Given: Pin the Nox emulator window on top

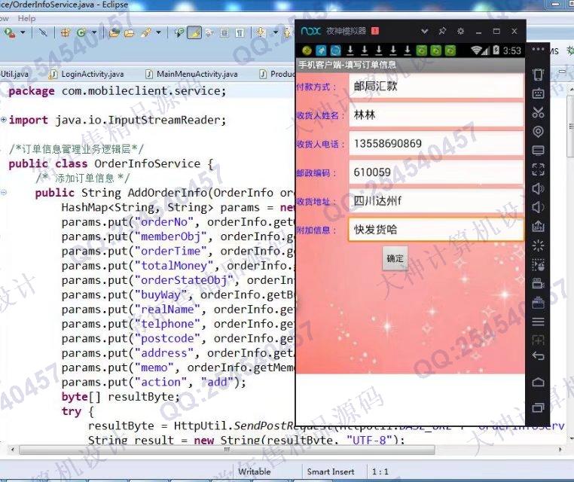Looking at the screenshot, I should 442,31.
